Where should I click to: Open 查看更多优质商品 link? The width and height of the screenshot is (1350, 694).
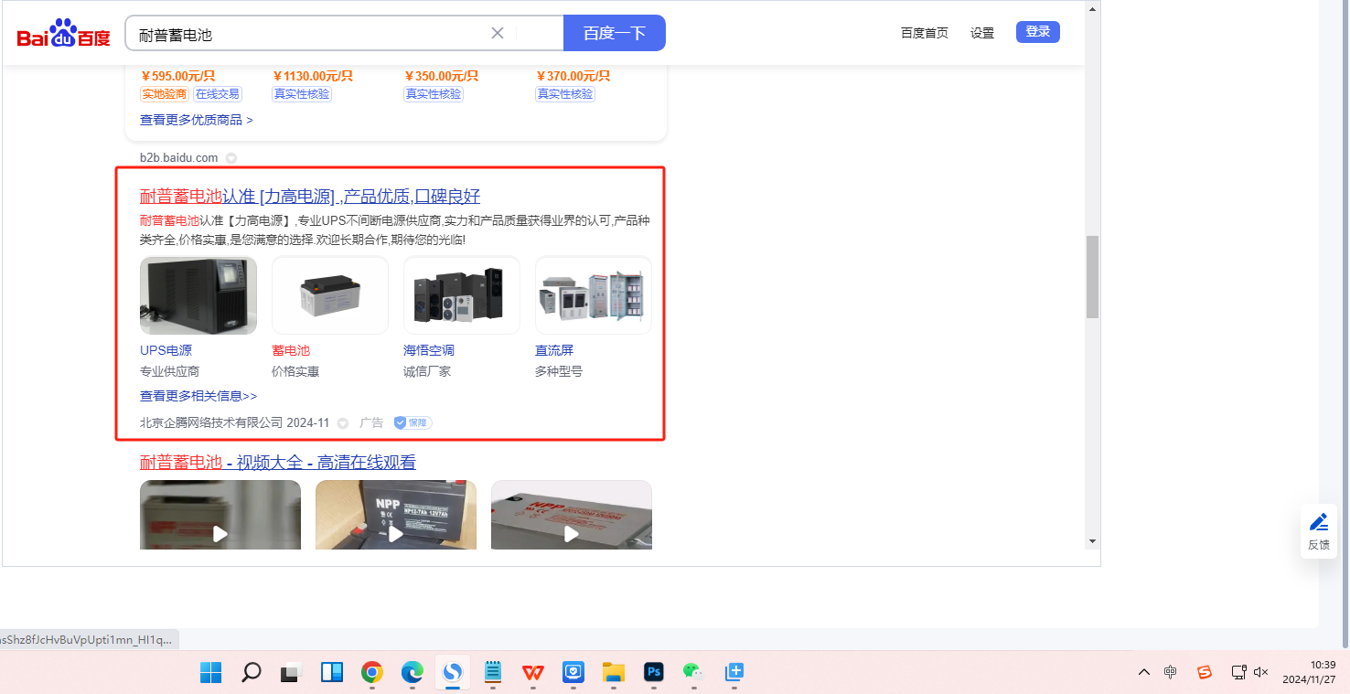pyautogui.click(x=197, y=120)
